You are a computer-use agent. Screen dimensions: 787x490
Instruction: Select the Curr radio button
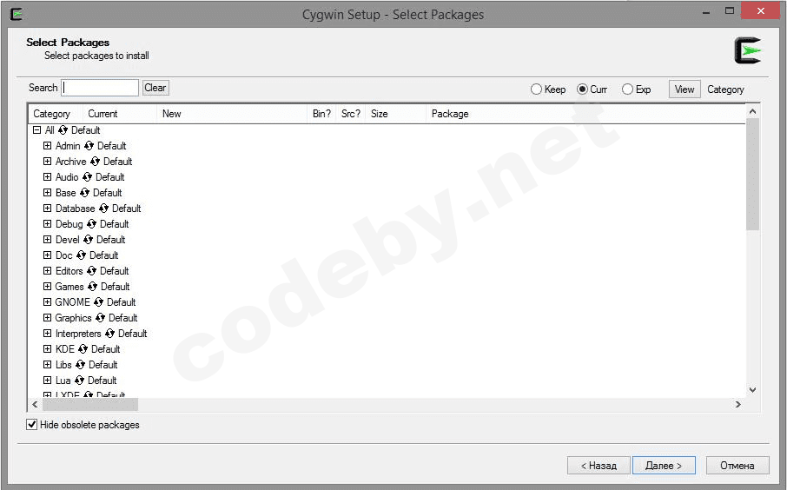coord(582,89)
